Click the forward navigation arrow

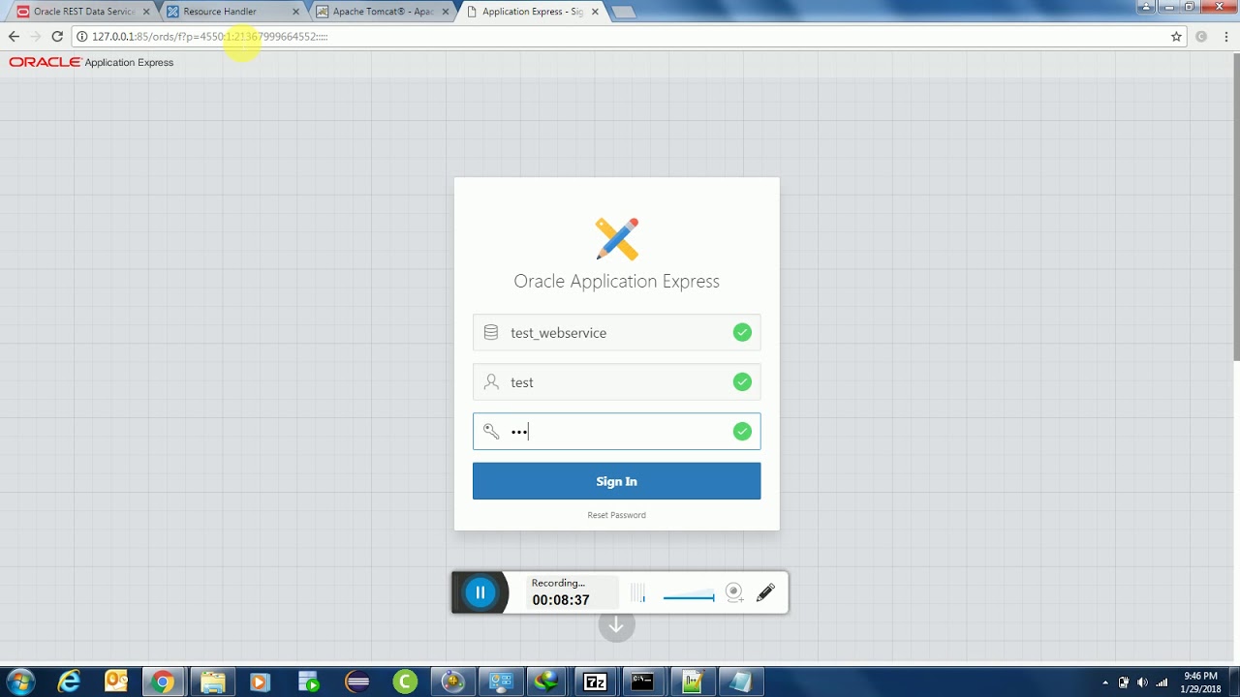click(36, 37)
